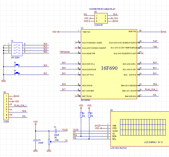169x157 pixels.
Task: Click the 100k value of R3
Action: [x=57, y=140]
